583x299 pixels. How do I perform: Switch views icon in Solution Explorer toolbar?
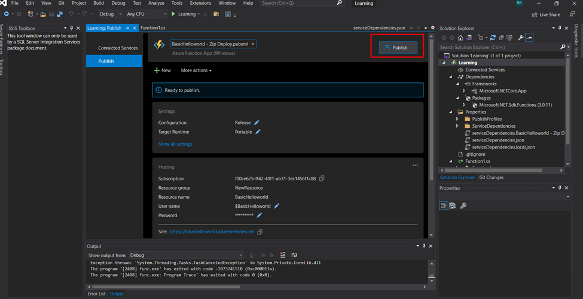coord(469,38)
